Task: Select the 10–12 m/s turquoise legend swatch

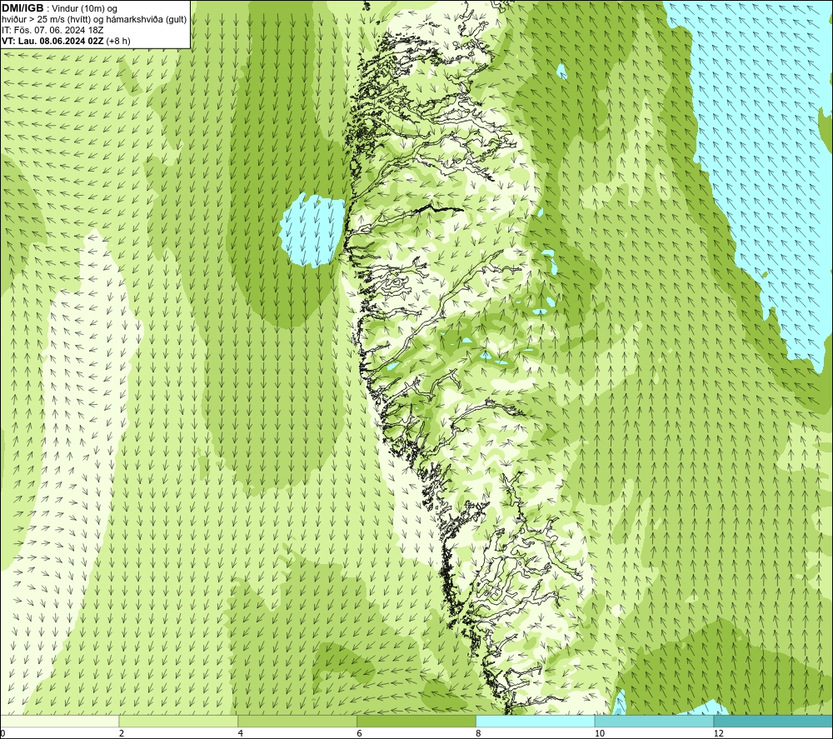Action: point(655,721)
